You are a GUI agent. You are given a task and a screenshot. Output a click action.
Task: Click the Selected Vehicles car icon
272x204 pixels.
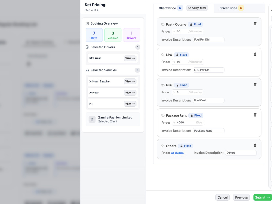click(x=87, y=70)
